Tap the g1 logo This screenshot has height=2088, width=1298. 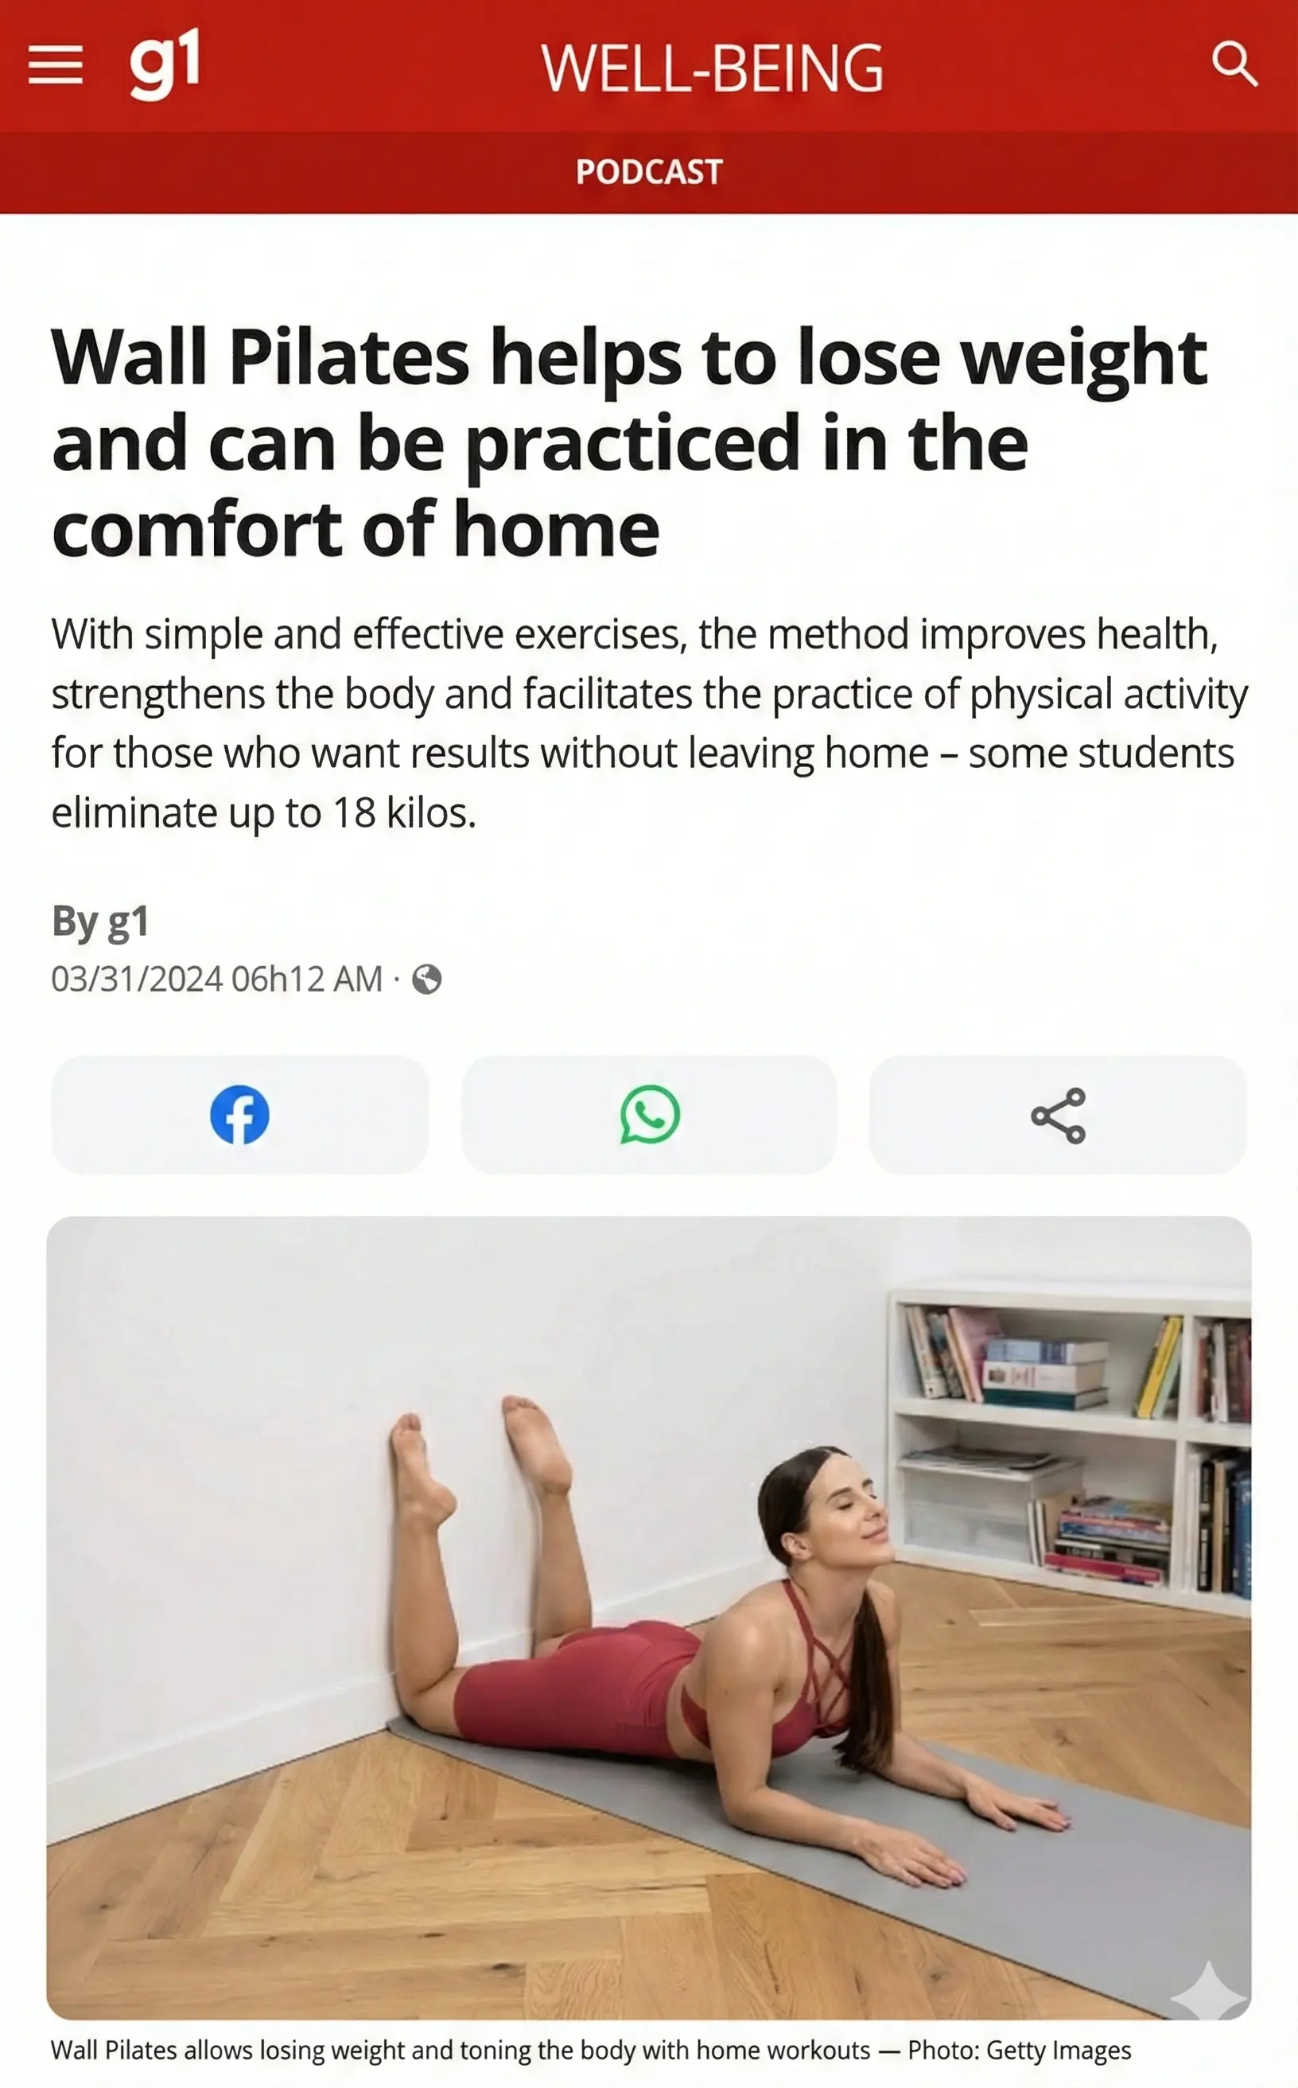click(165, 64)
